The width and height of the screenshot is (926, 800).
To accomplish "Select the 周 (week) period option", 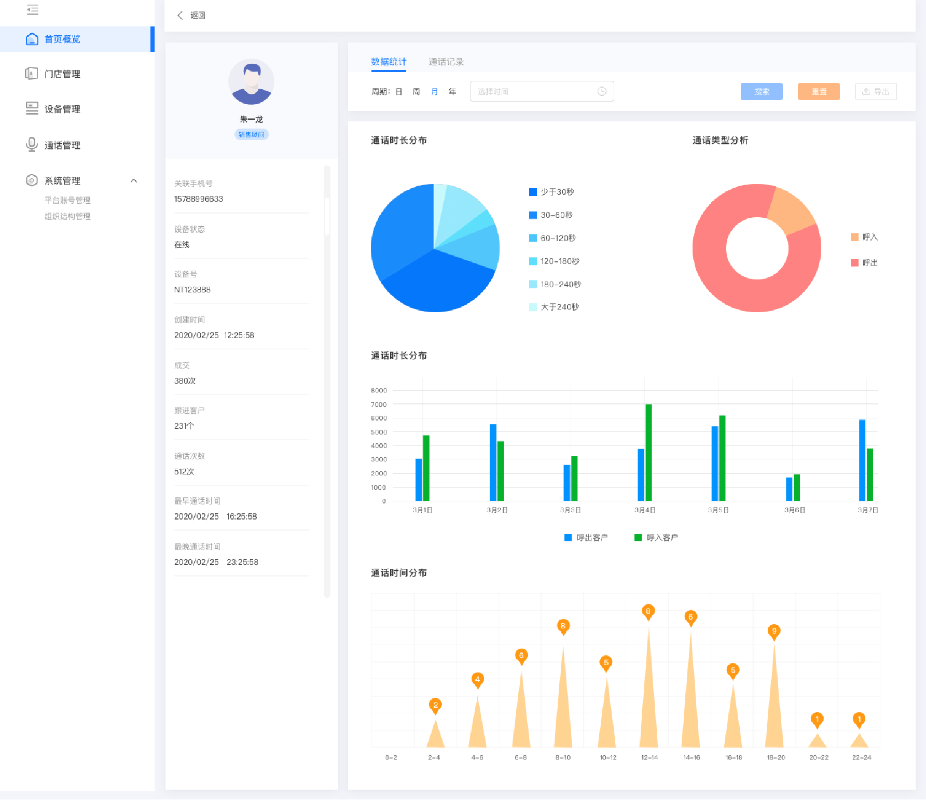I will [x=416, y=92].
